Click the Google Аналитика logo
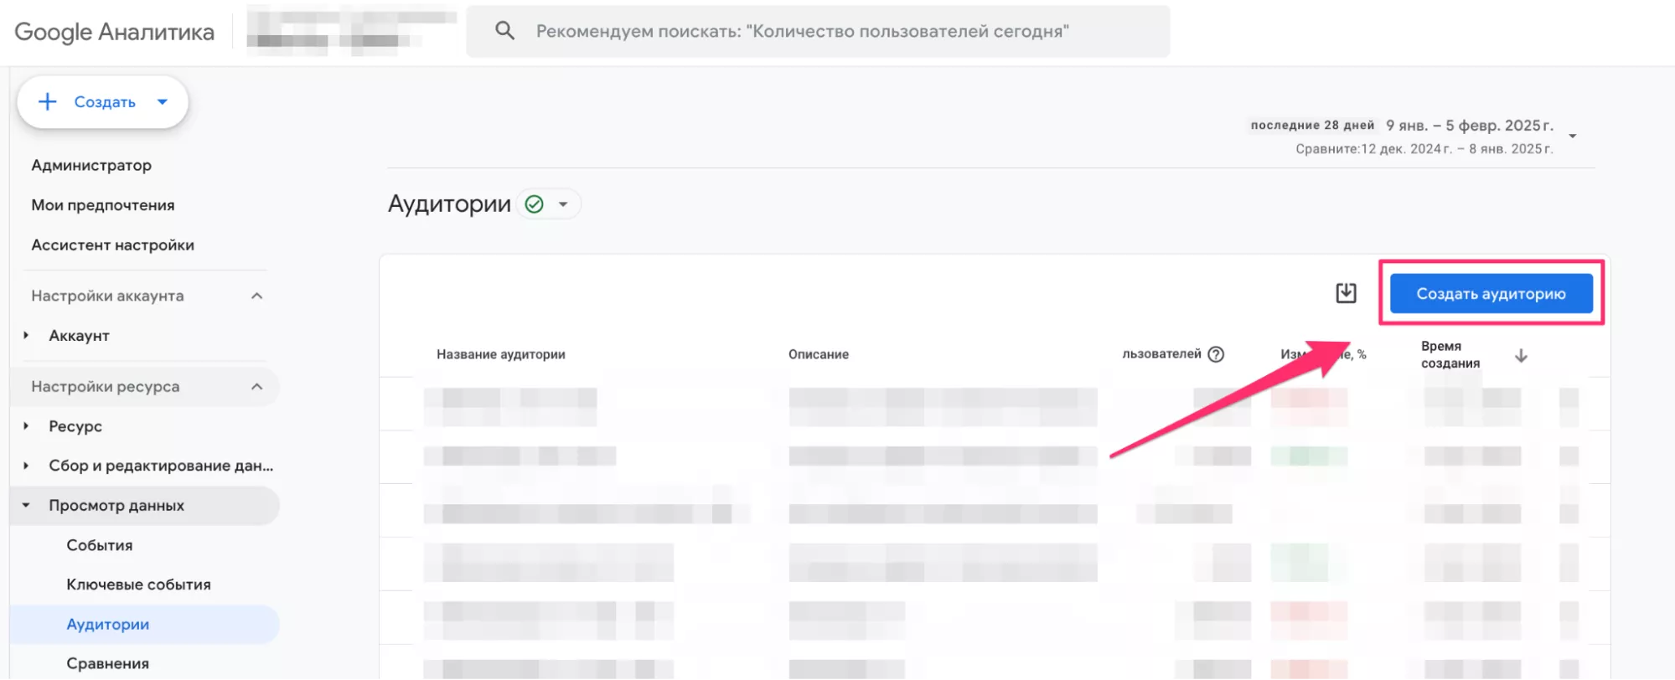Viewport: 1675px width, 680px height. point(115,32)
